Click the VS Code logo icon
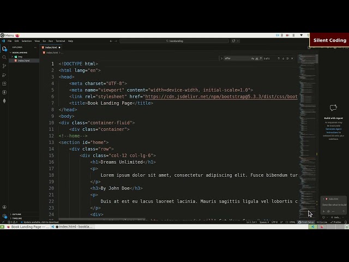This screenshot has width=349, height=262. point(3,41)
